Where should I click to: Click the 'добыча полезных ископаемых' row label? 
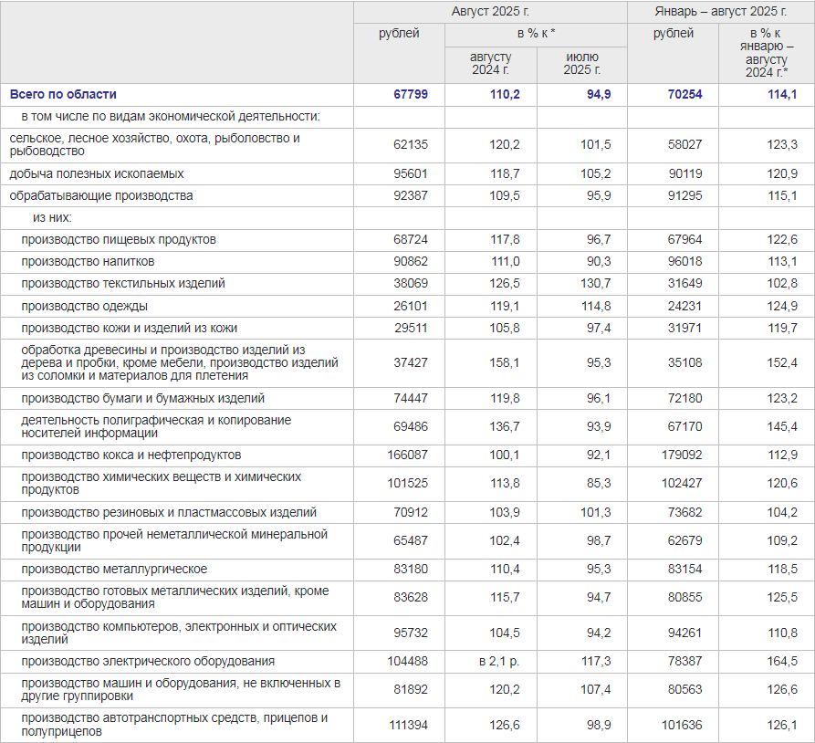pos(97,173)
